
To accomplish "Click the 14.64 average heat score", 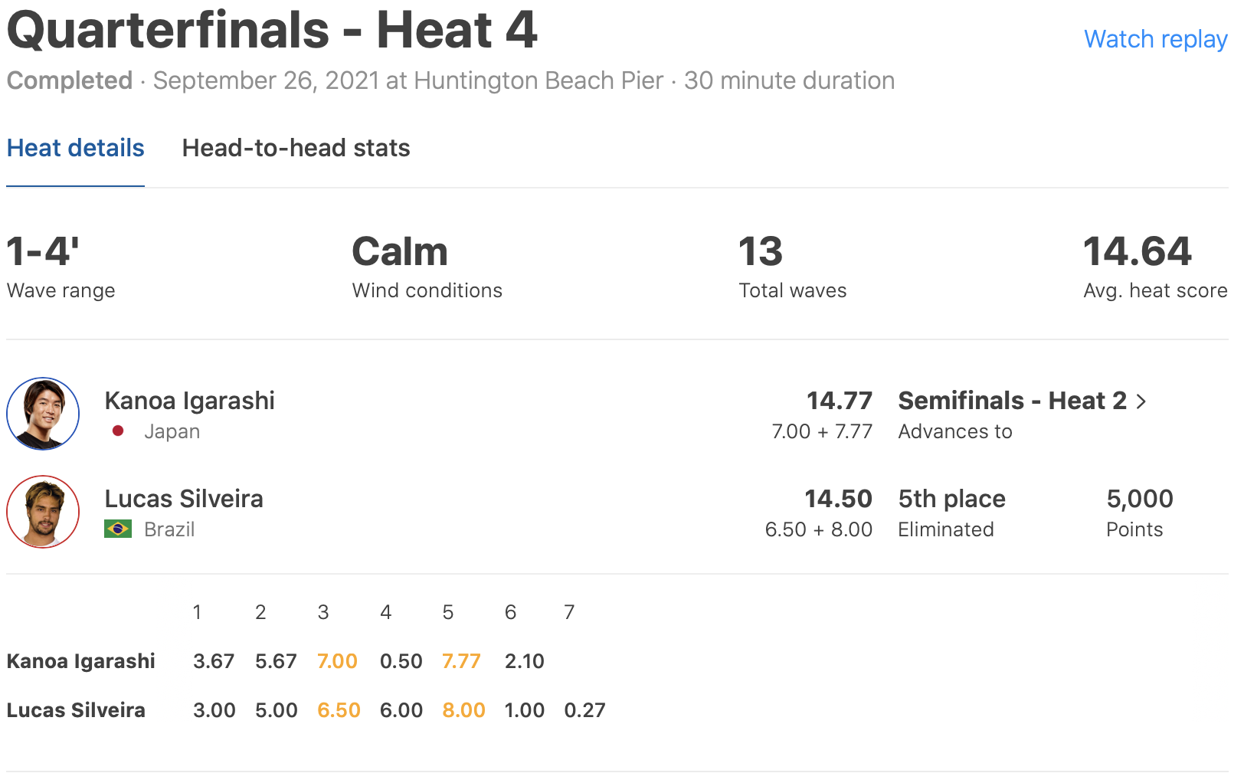I will [1138, 252].
